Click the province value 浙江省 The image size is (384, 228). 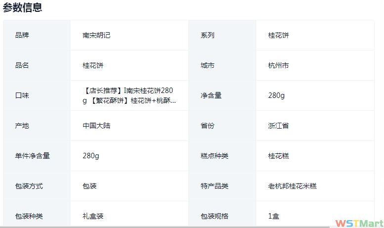pyautogui.click(x=278, y=126)
